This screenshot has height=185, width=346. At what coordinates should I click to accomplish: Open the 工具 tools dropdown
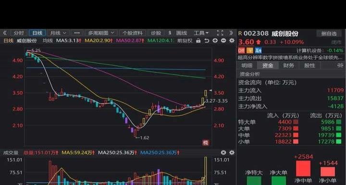tap(201, 33)
